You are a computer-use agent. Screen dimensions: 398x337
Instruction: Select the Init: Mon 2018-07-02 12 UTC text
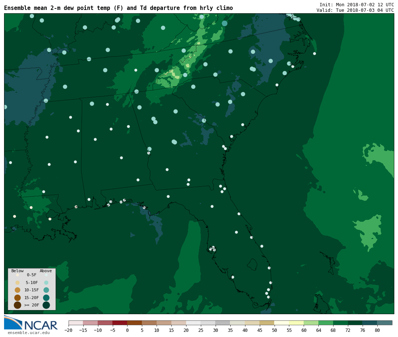click(357, 4)
